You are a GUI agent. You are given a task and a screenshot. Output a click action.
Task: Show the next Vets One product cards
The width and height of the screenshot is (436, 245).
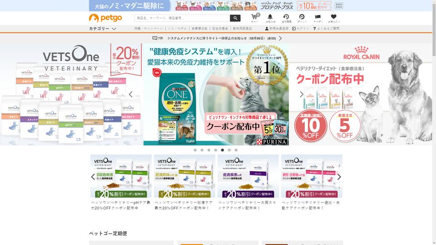click(339, 176)
